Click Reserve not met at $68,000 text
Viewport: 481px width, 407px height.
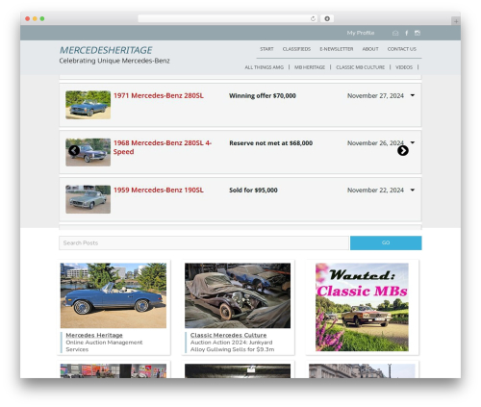[x=270, y=143]
